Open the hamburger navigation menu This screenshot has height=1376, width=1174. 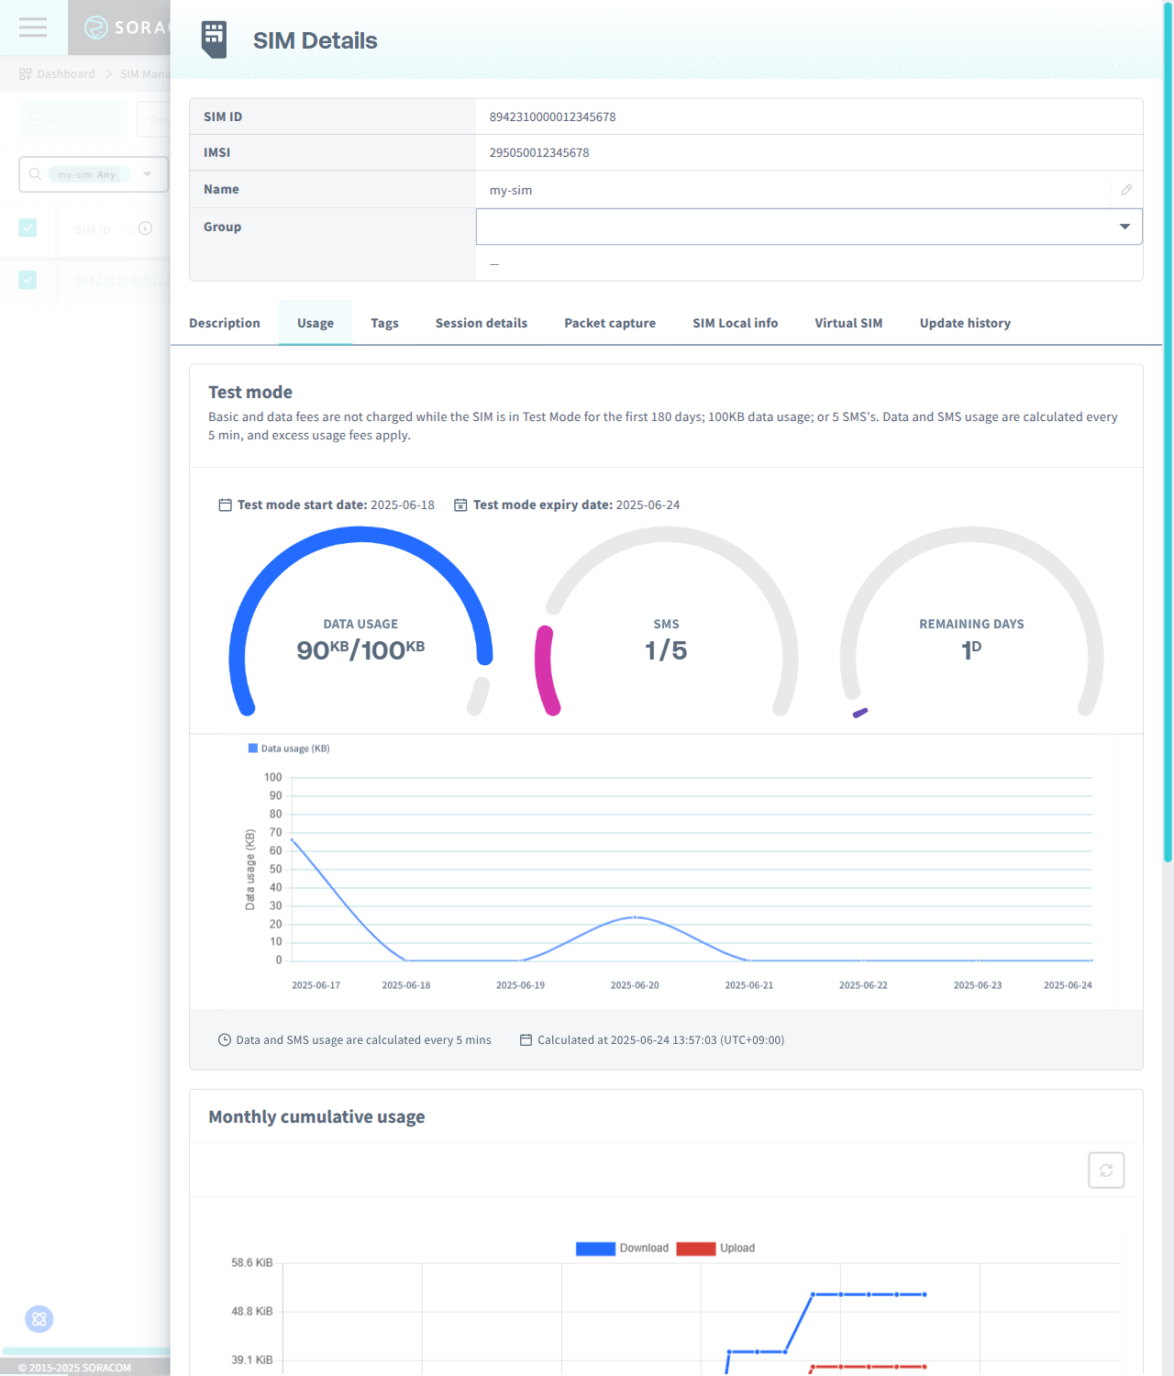tap(33, 28)
